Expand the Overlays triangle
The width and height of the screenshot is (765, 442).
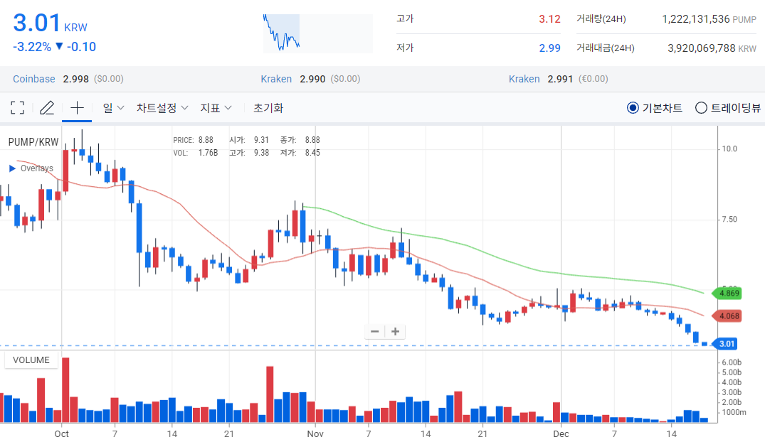click(x=12, y=168)
